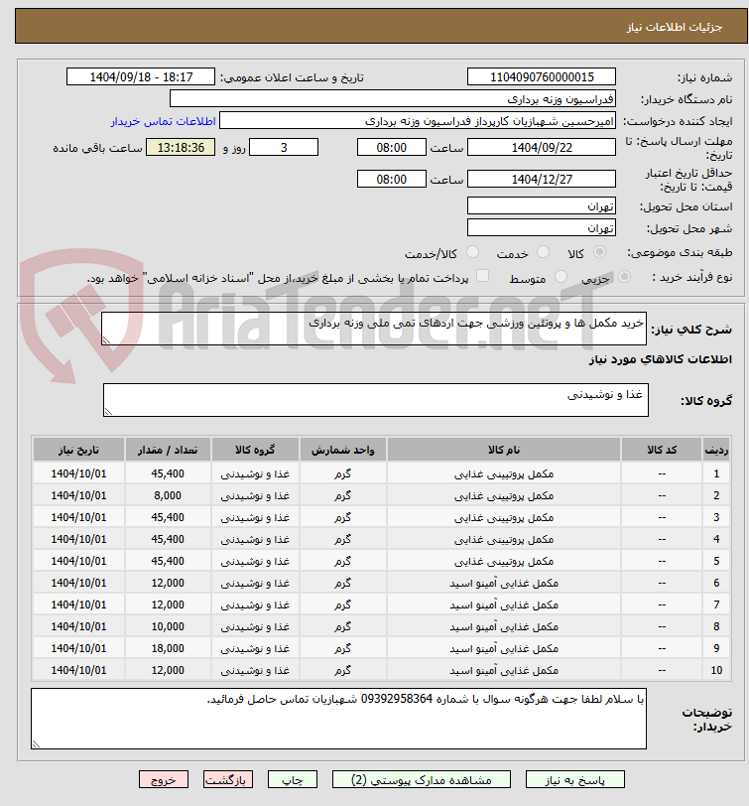Viewport: 749px width, 806px height.
Task: Click the remaining days field showing 3
Action: pos(284,148)
